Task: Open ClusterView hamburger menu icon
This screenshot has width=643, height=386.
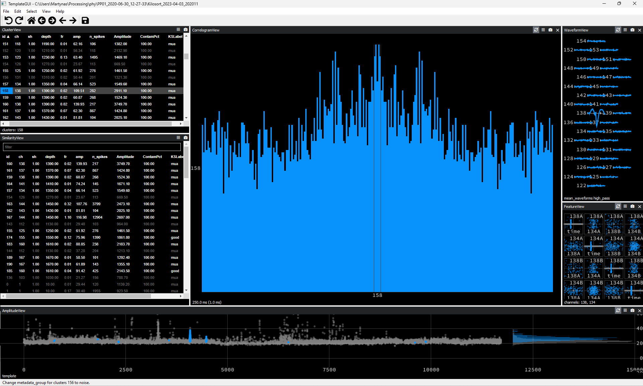Action: point(178,29)
